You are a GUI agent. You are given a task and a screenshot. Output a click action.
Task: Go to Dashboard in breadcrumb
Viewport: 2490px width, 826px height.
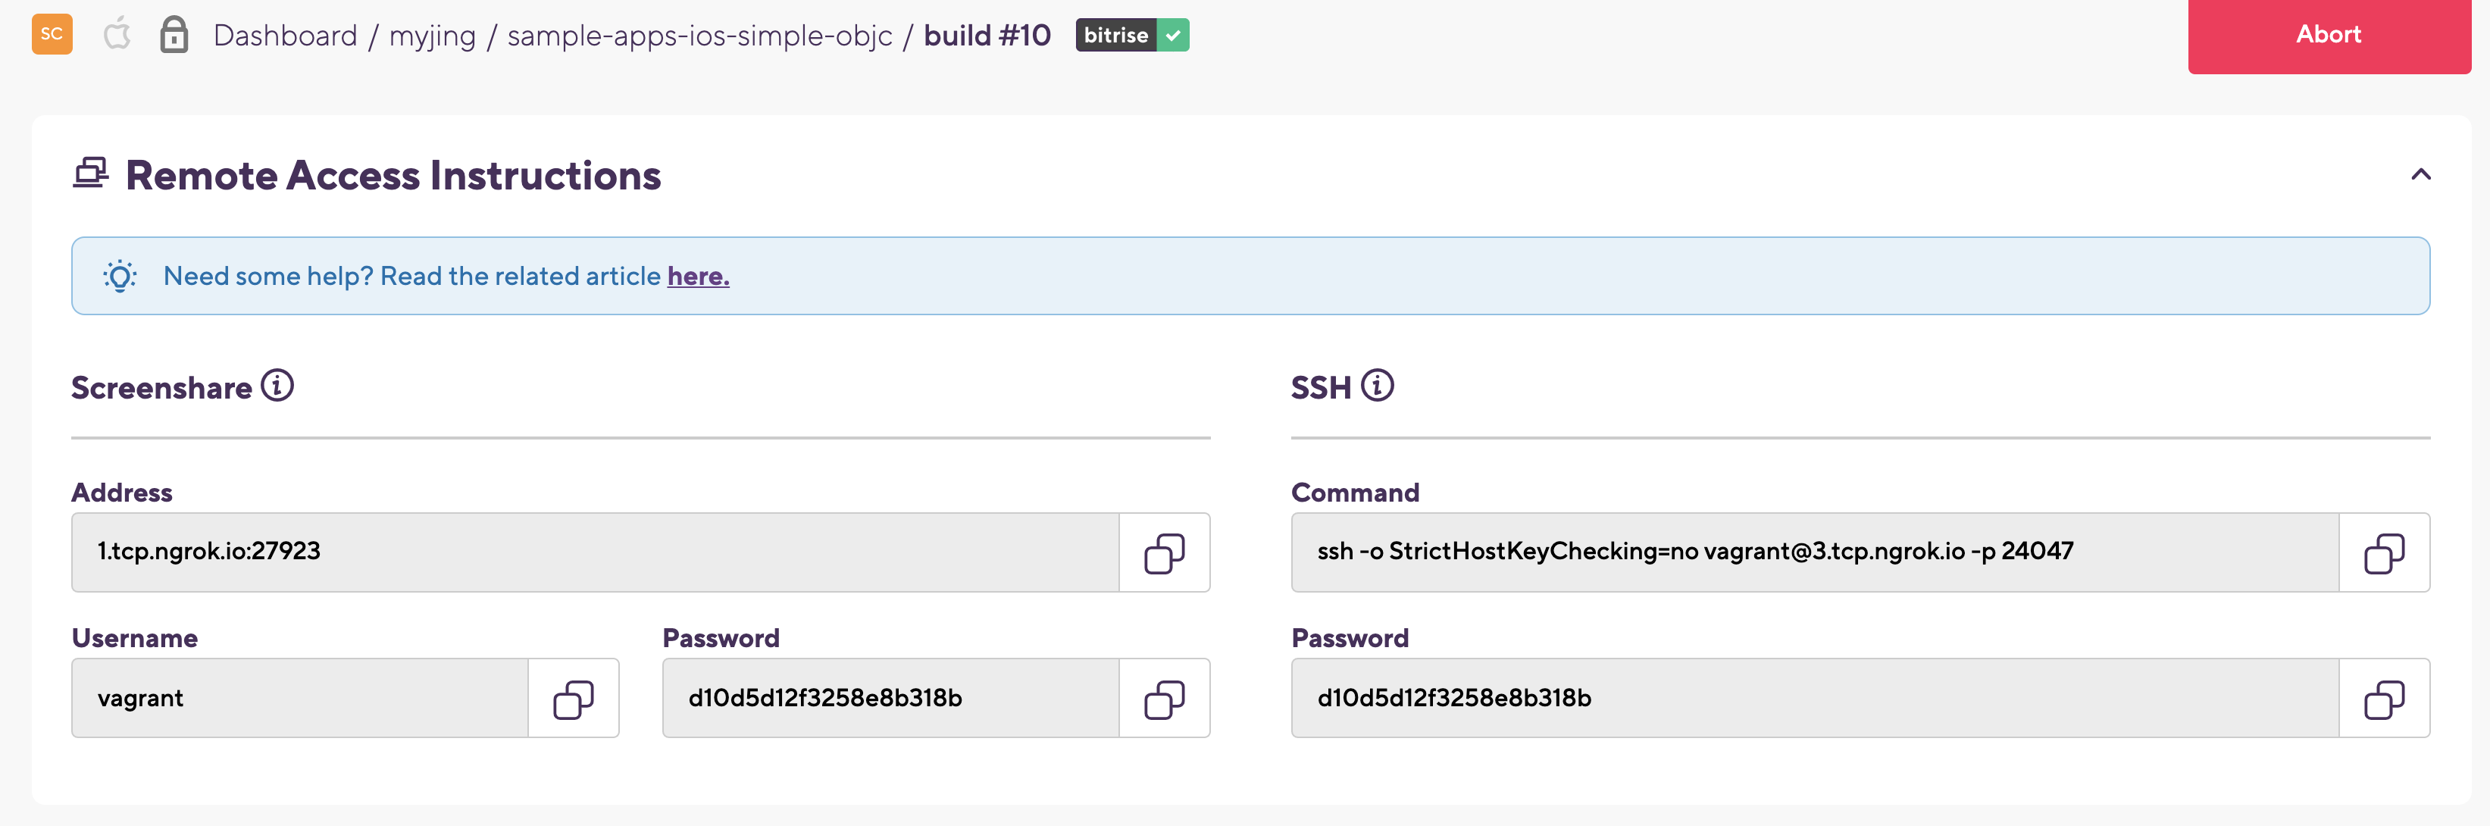pyautogui.click(x=285, y=36)
